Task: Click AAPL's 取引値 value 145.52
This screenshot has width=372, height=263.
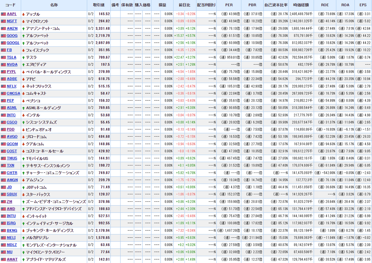Action: tap(104, 14)
